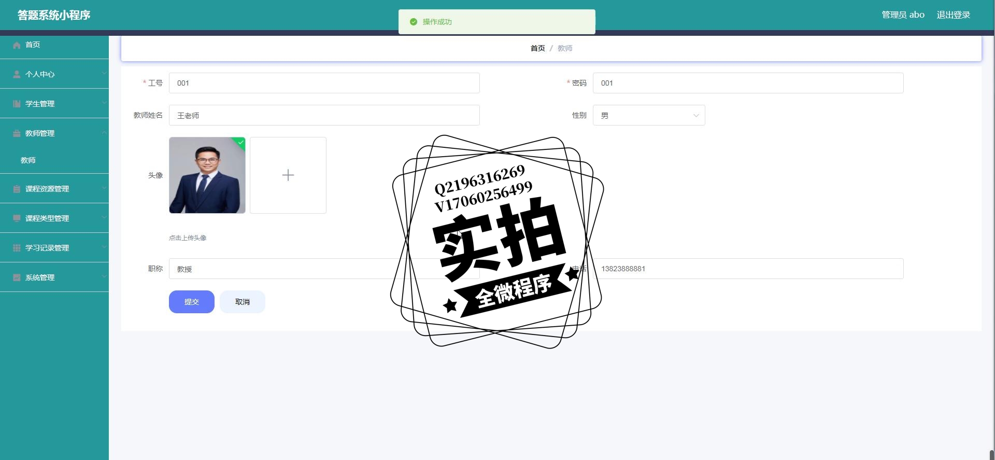Click the page vertical scrollbar thumb
Viewport: 995px width, 460px height.
pos(992,455)
